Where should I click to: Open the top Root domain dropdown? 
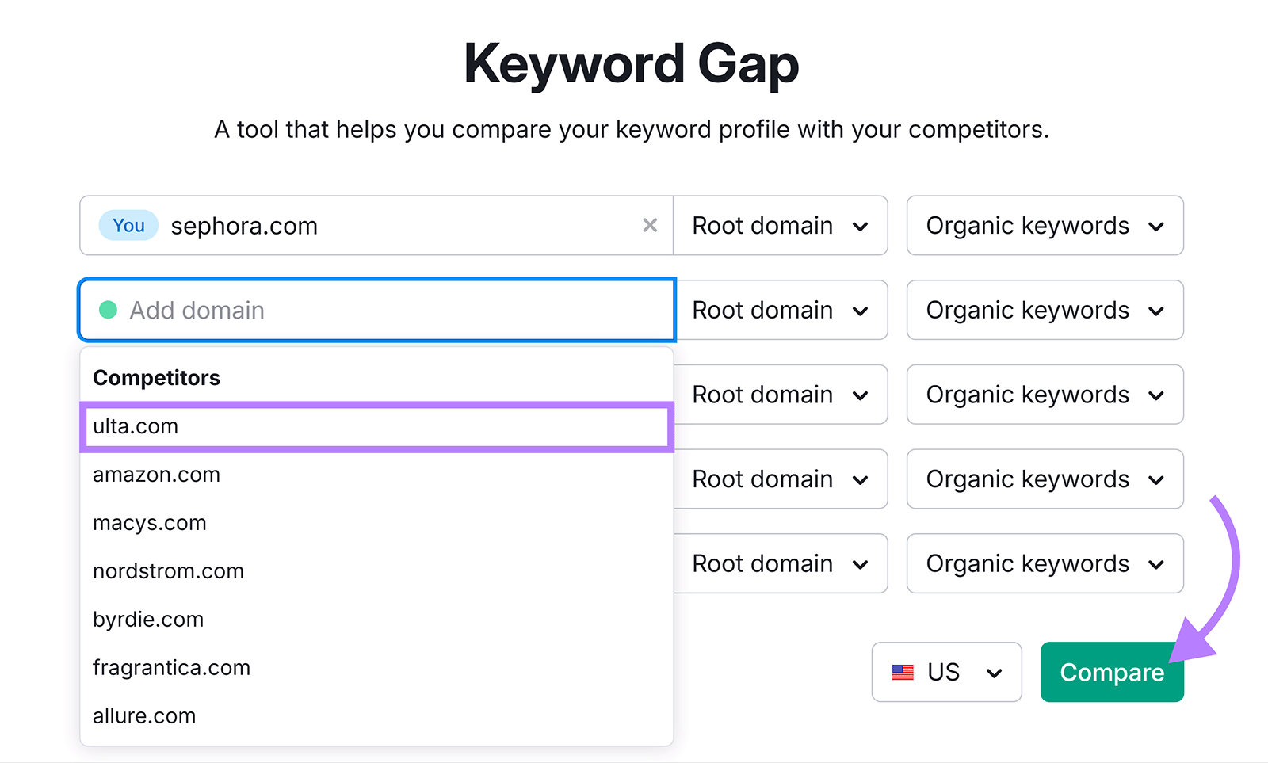[780, 225]
